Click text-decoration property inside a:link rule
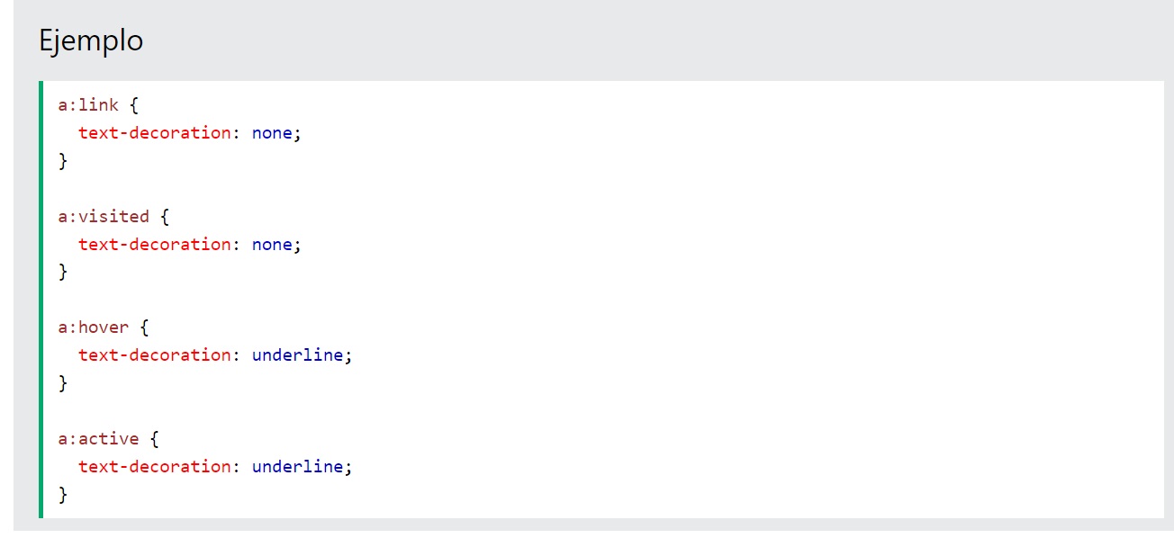This screenshot has width=1174, height=547. pyautogui.click(x=154, y=132)
